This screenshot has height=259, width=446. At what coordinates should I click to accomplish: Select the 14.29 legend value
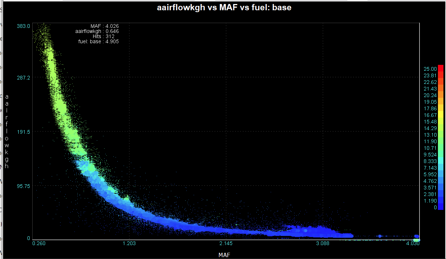[430, 128]
